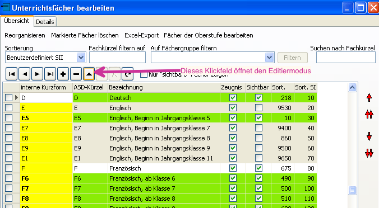This screenshot has height=208, width=379.
Task: Select cell 'Englisch, Beginn in Jahrgangsklasse 11'
Action: pos(164,158)
